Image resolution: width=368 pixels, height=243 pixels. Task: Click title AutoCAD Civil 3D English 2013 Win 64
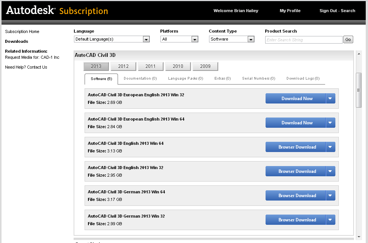pyautogui.click(x=126, y=143)
